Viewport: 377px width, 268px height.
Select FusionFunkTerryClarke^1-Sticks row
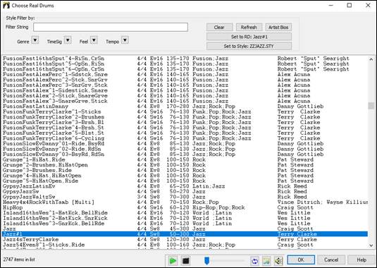(x=185, y=111)
